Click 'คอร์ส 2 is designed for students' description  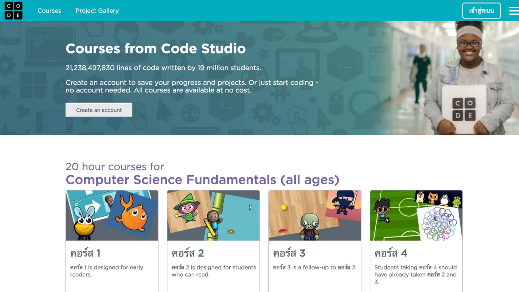(x=214, y=271)
